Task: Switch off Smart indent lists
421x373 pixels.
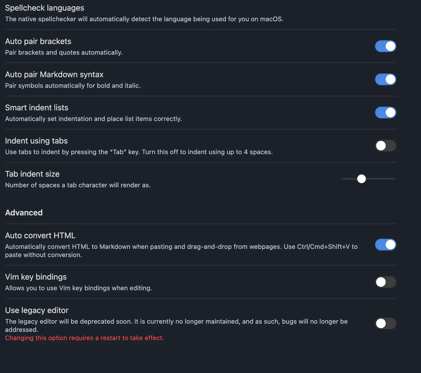Action: tap(385, 112)
